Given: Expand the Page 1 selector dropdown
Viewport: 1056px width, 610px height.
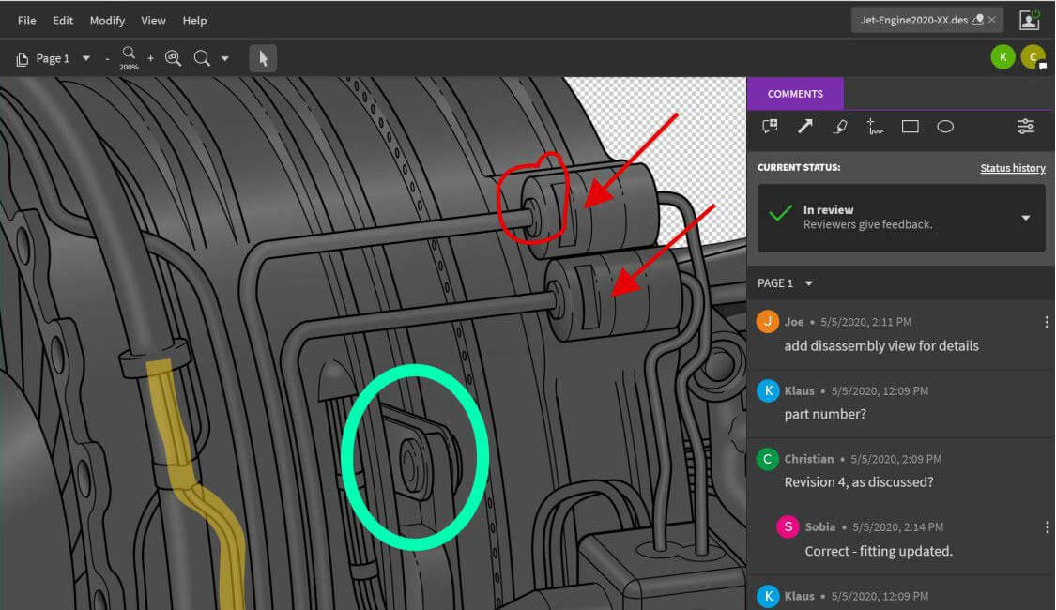Looking at the screenshot, I should pyautogui.click(x=86, y=58).
